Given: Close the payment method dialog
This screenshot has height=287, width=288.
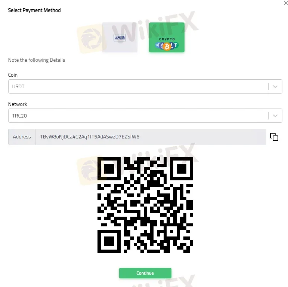Looking at the screenshot, I should tap(286, 3).
